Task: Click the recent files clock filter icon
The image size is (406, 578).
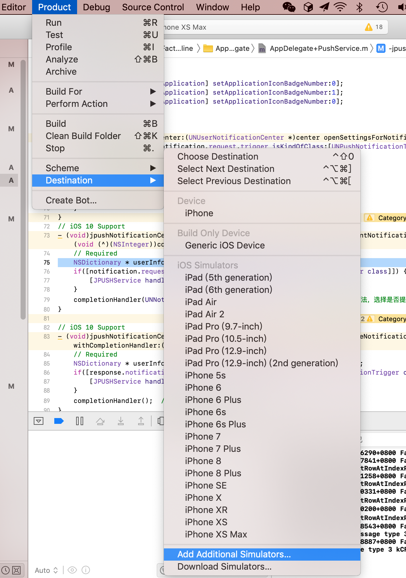Action: point(5,570)
